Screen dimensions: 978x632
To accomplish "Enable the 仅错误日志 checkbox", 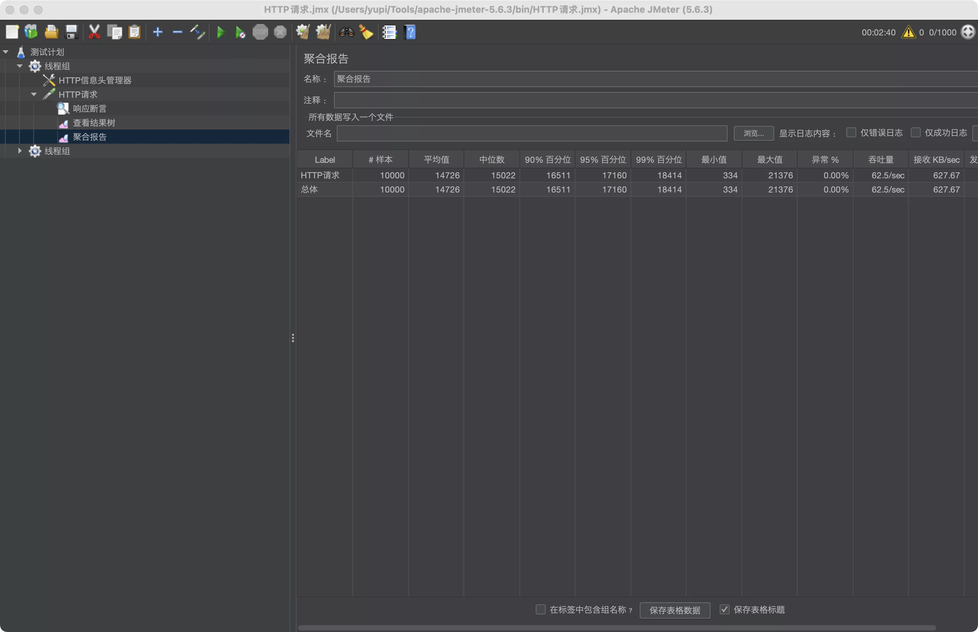I will (x=851, y=133).
